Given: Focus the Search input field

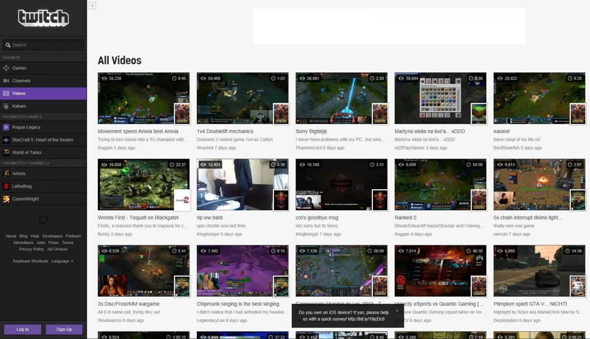Looking at the screenshot, I should click(43, 45).
